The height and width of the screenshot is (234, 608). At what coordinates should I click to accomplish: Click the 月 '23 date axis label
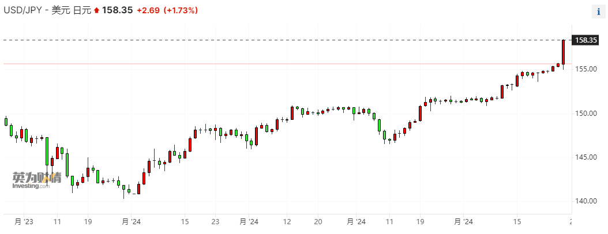click(x=24, y=221)
